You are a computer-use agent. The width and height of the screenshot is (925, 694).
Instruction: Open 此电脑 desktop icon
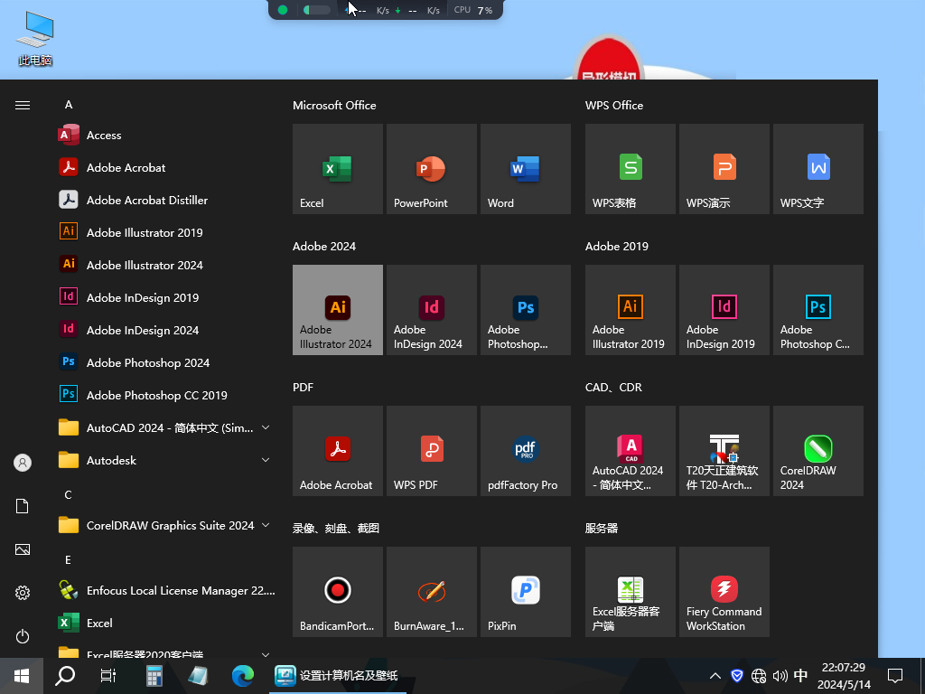coord(35,39)
